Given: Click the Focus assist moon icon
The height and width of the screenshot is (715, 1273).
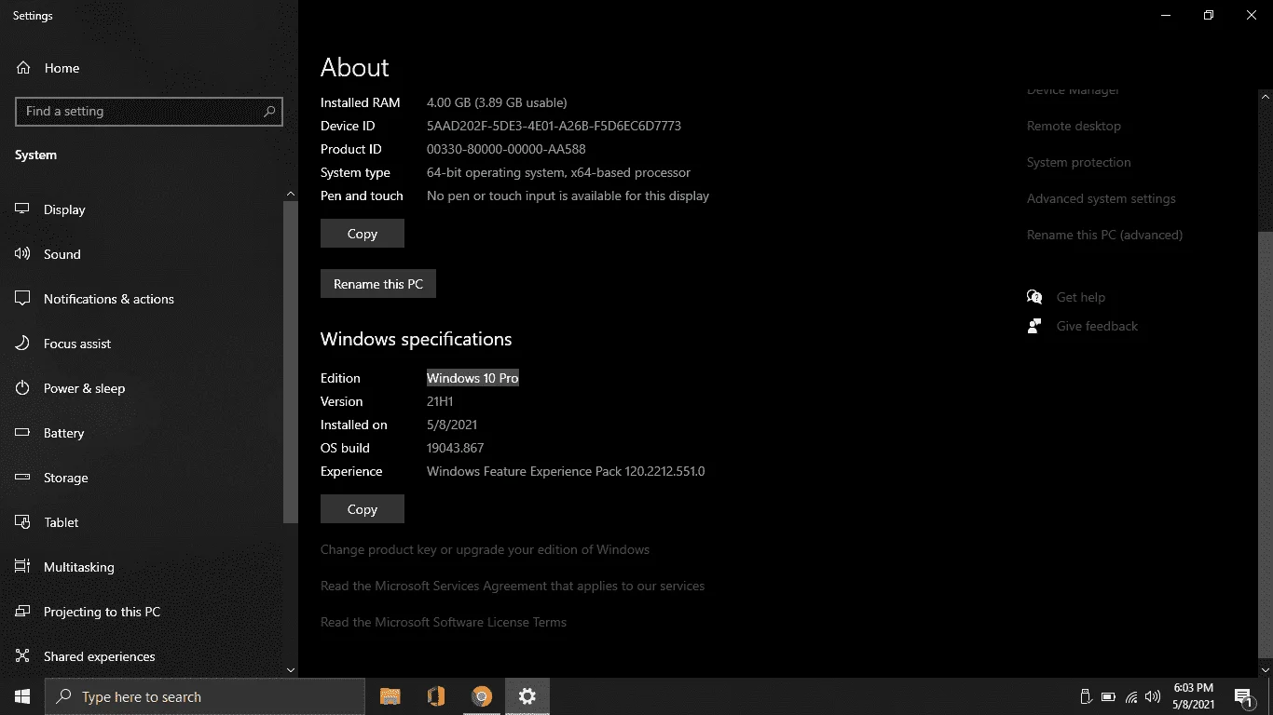Looking at the screenshot, I should pos(23,344).
